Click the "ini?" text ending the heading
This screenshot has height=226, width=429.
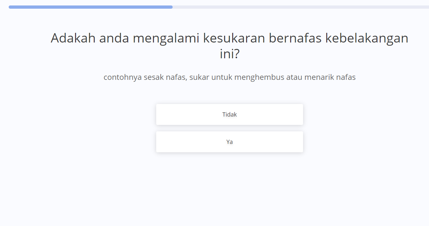230,54
